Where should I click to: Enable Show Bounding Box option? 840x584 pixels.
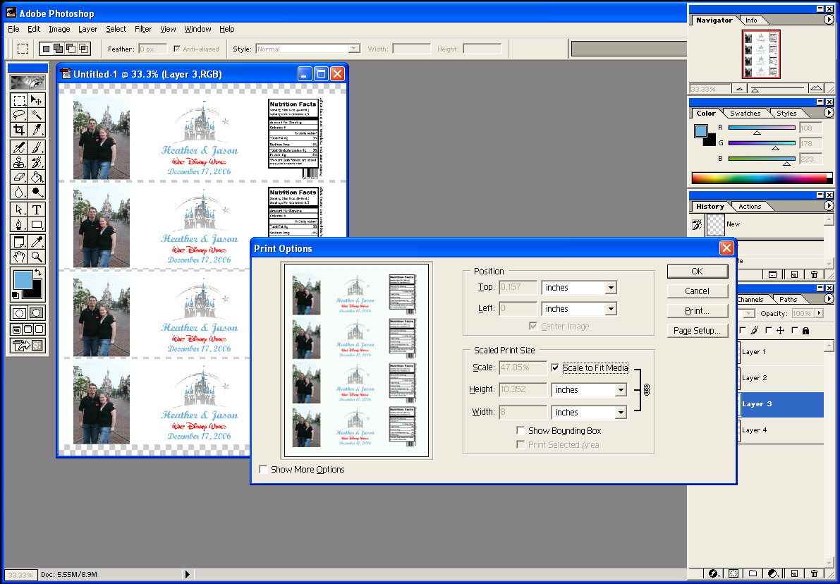tap(521, 430)
